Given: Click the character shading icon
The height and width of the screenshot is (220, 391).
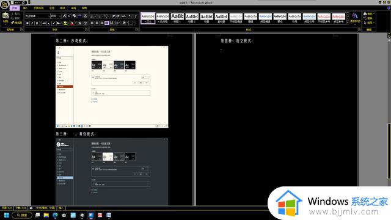Looking at the screenshot, I should [80, 23].
